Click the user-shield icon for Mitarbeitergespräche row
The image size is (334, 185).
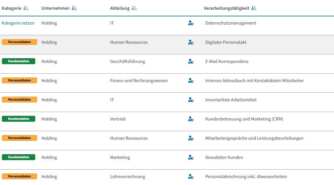tap(190, 138)
